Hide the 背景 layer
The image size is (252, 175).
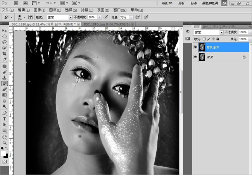pos(195,57)
